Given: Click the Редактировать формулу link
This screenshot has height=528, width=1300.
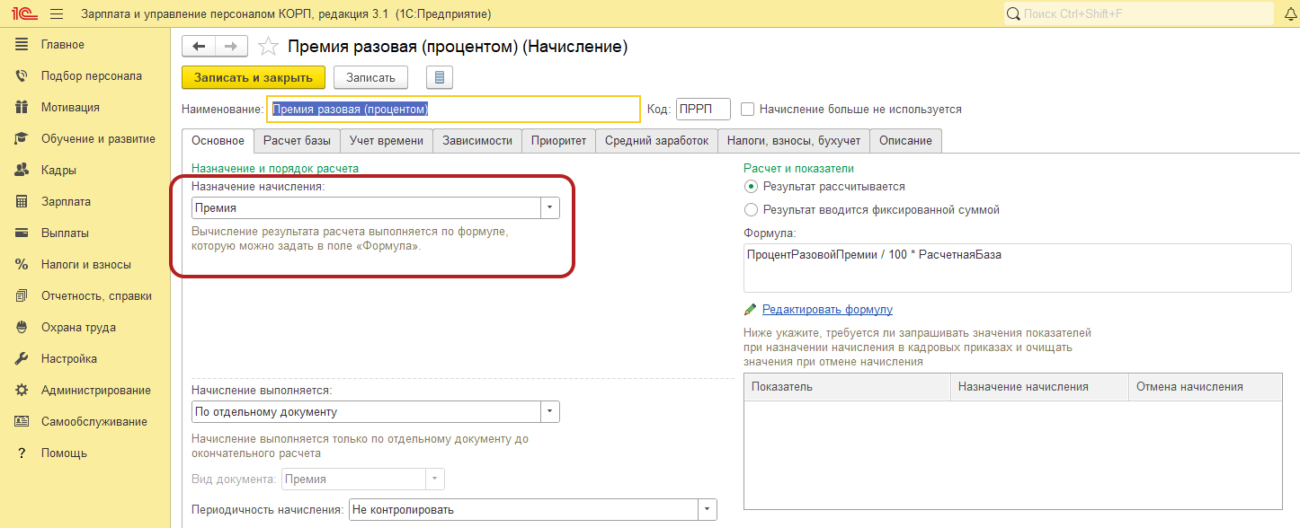Looking at the screenshot, I should (x=827, y=310).
